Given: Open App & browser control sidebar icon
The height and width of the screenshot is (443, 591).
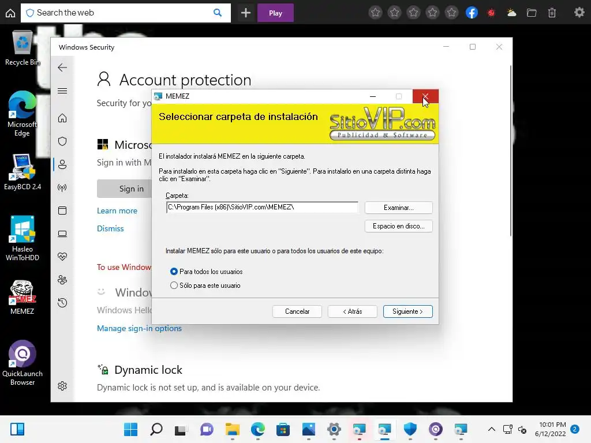Looking at the screenshot, I should click(x=62, y=211).
